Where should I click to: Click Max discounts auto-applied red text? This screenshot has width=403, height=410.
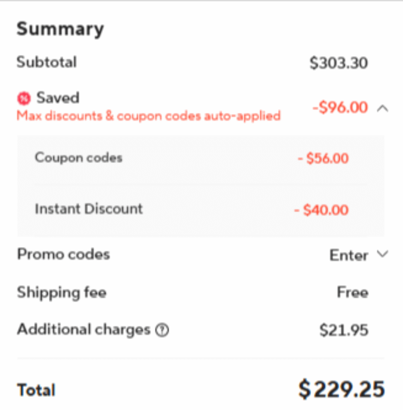click(x=148, y=116)
